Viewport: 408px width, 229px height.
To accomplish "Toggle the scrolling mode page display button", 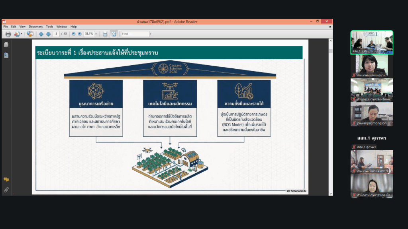I will pyautogui.click(x=105, y=34).
